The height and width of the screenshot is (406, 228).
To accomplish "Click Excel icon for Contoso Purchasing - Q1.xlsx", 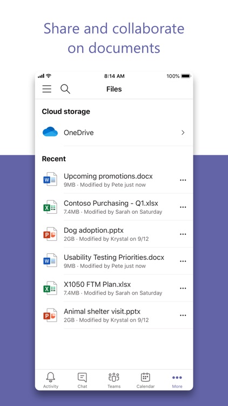I will pyautogui.click(x=50, y=207).
